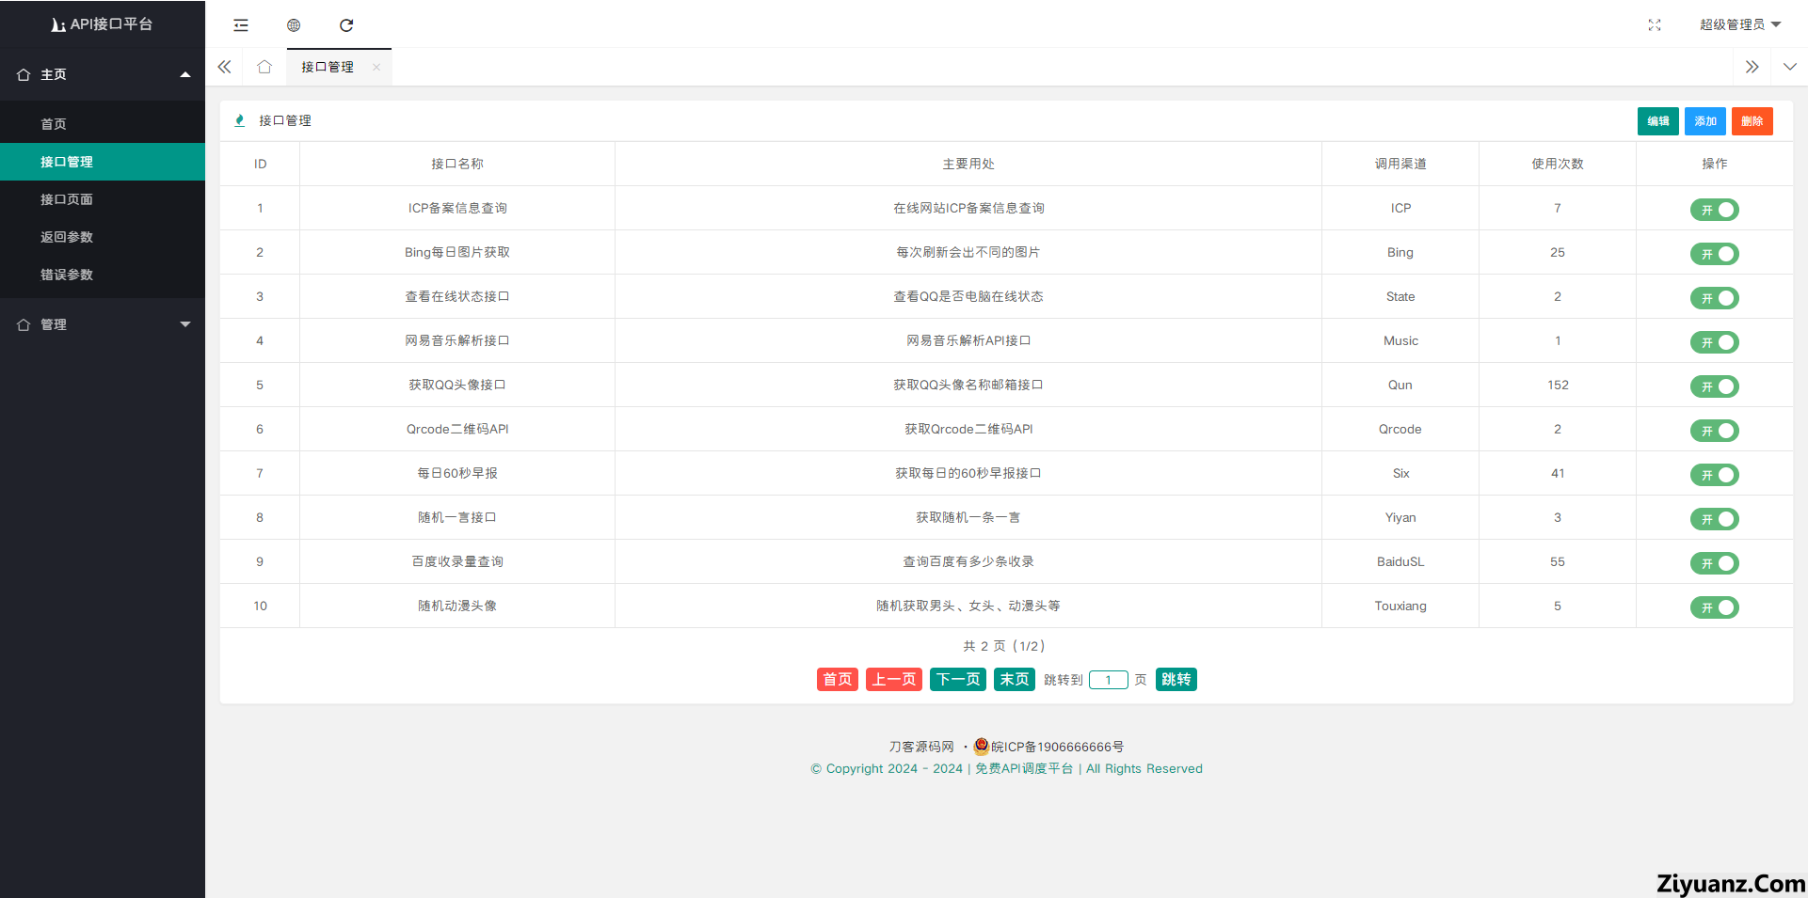Click the refresh page icon
1808x898 pixels.
tap(346, 25)
